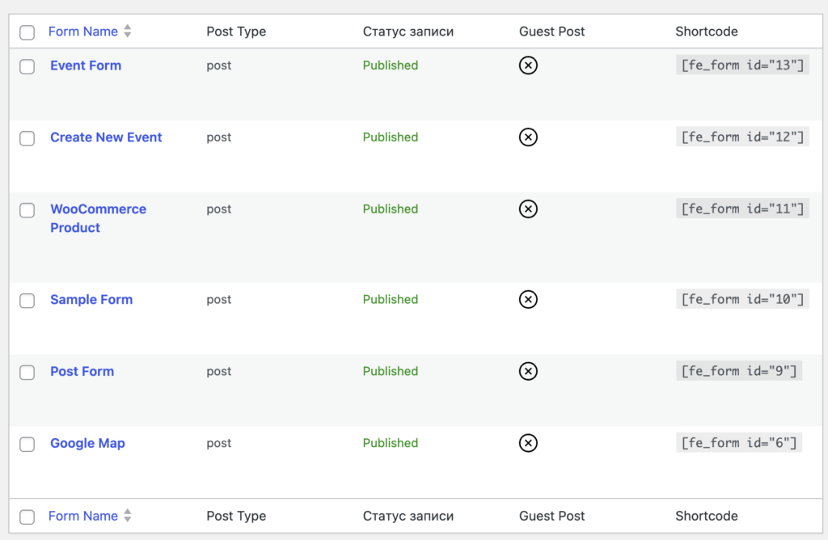Click sort arrows beside the footer Form Name
The image size is (828, 540).
[x=128, y=516]
